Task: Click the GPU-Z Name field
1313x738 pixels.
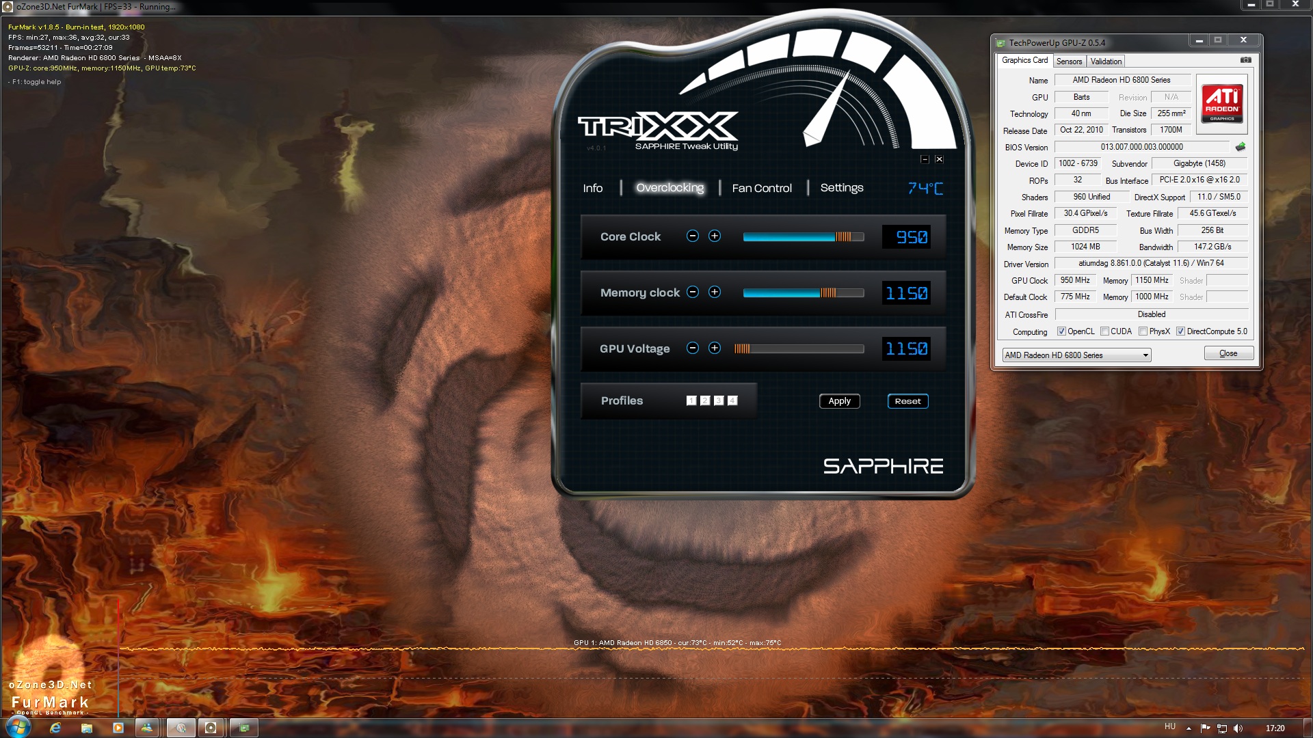Action: tap(1122, 80)
